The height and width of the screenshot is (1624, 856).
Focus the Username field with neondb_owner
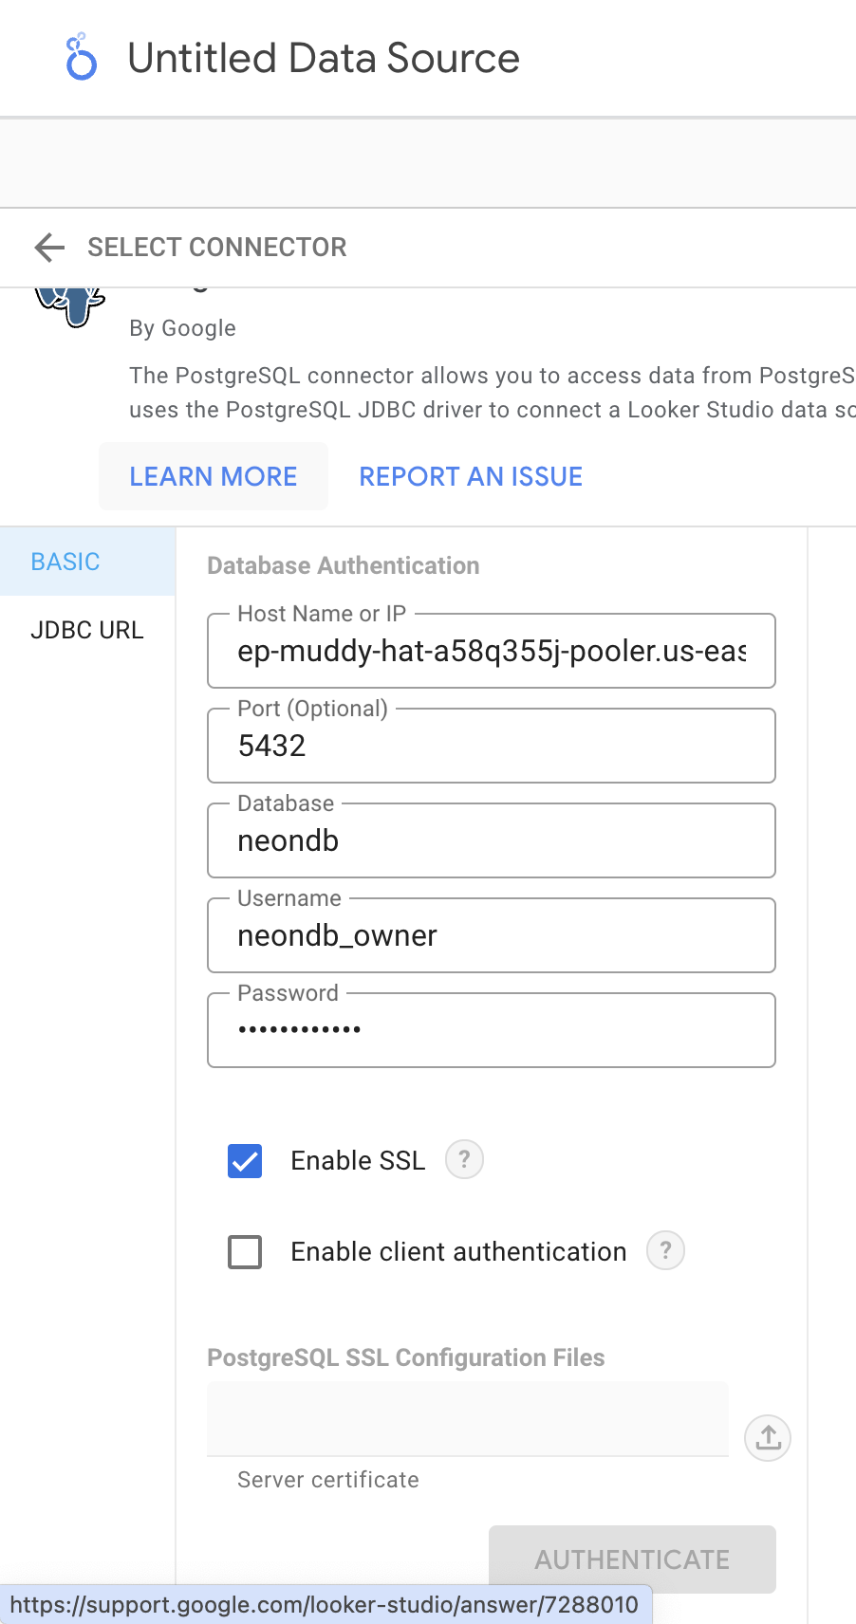492,935
